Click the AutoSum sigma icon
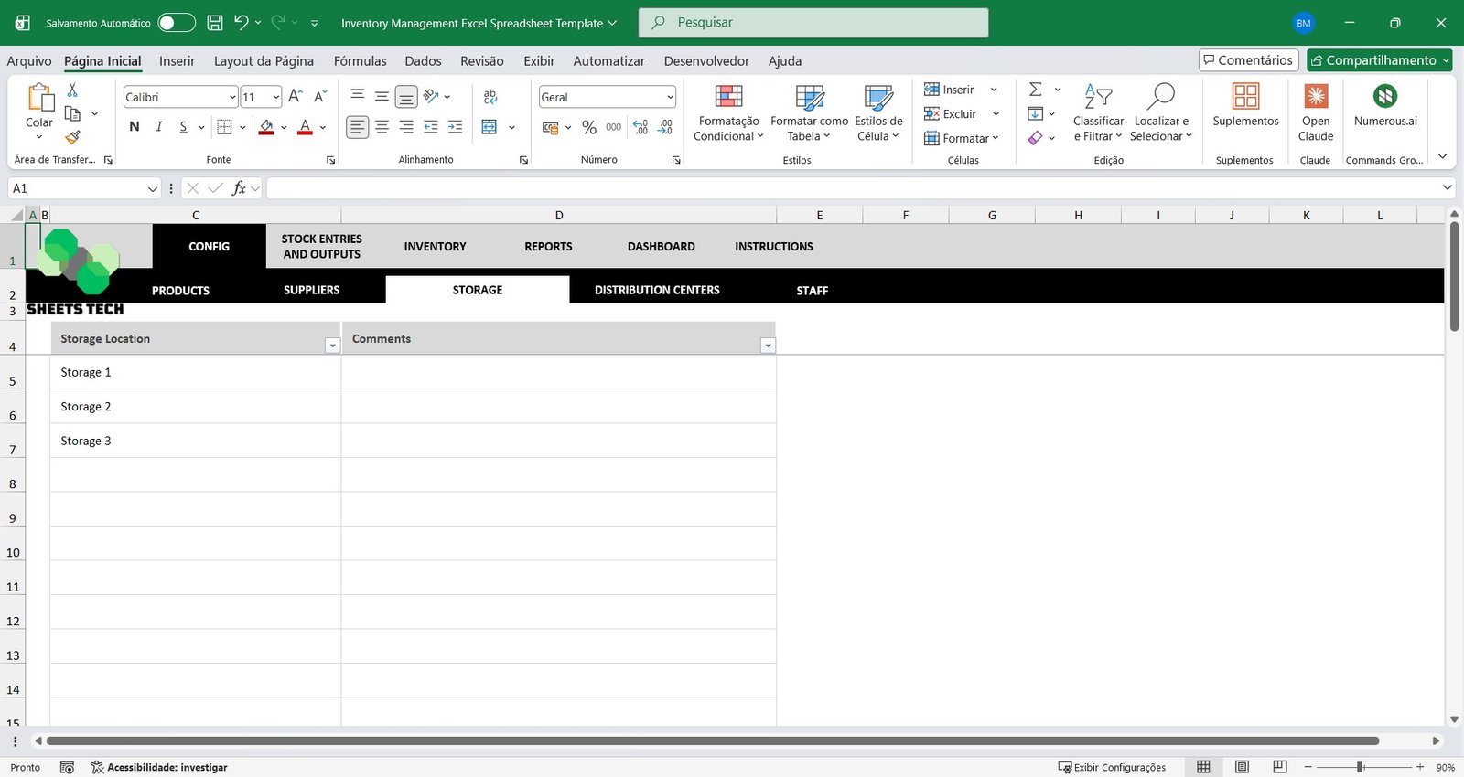 point(1036,90)
